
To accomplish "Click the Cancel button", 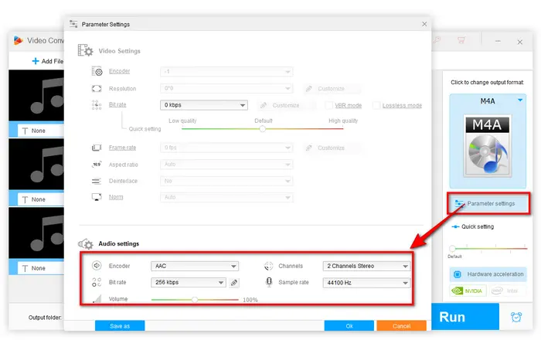I will tap(402, 325).
